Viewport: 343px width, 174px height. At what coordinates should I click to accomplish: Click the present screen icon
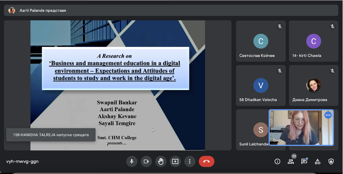click(175, 162)
